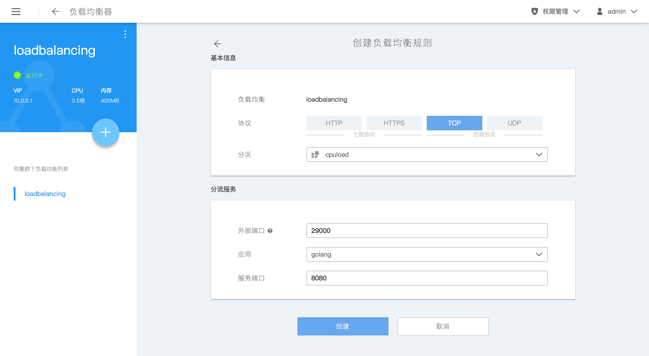Open the hamburger navigation menu
The width and height of the screenshot is (649, 356).
tap(16, 11)
